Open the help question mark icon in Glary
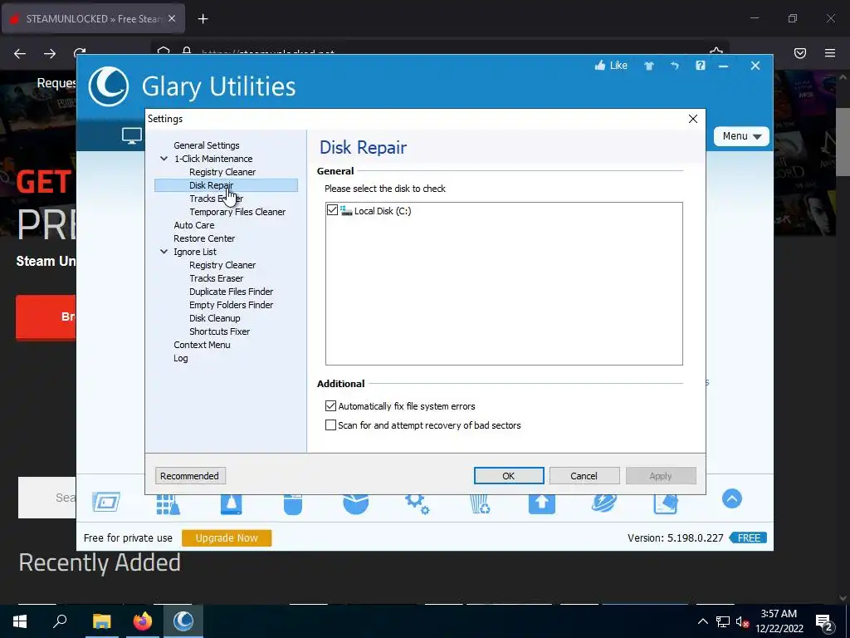 701,66
